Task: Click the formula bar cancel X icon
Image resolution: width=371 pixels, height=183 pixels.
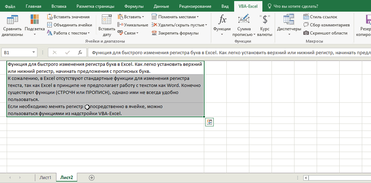Action: click(55, 52)
